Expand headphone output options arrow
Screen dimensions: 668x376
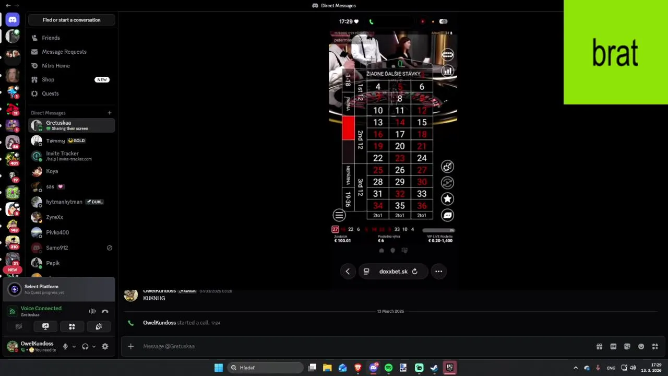point(94,346)
